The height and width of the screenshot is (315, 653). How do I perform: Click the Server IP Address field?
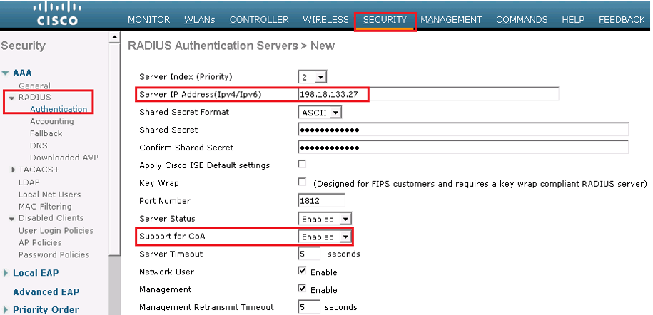(428, 95)
